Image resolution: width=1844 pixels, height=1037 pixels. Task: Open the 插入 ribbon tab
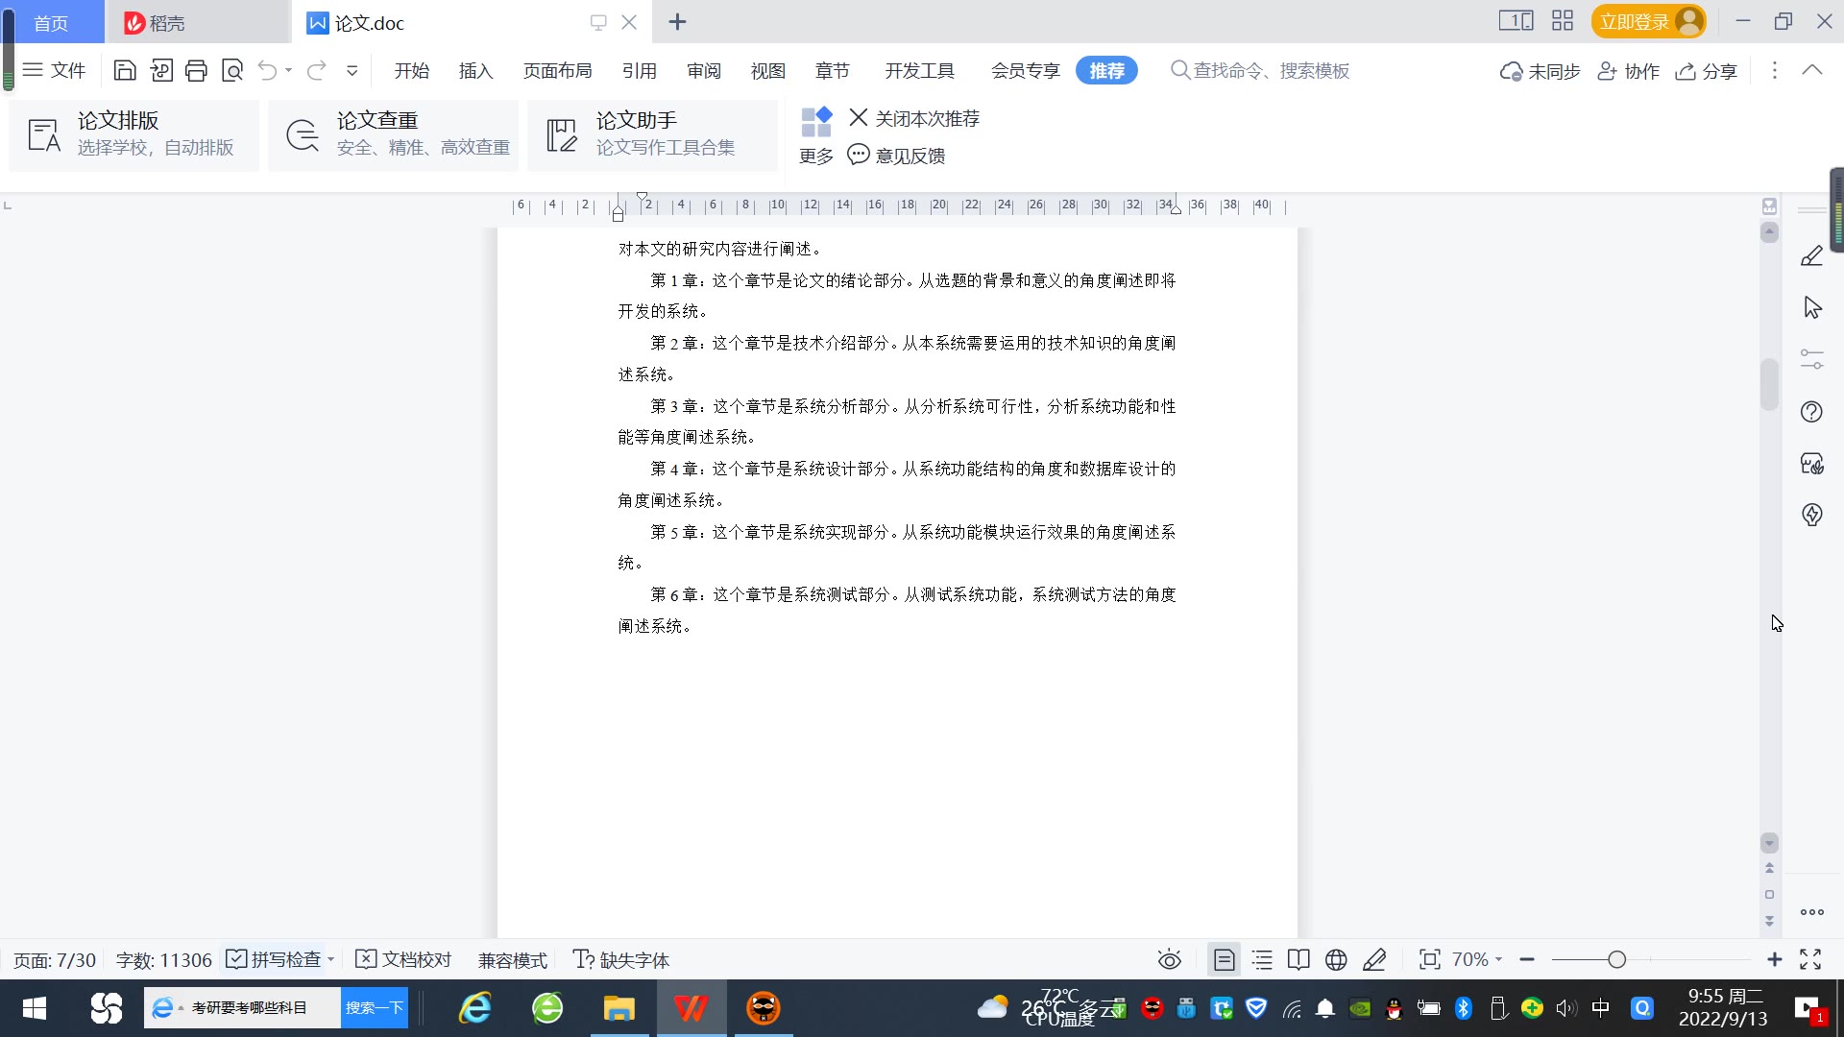click(x=475, y=70)
